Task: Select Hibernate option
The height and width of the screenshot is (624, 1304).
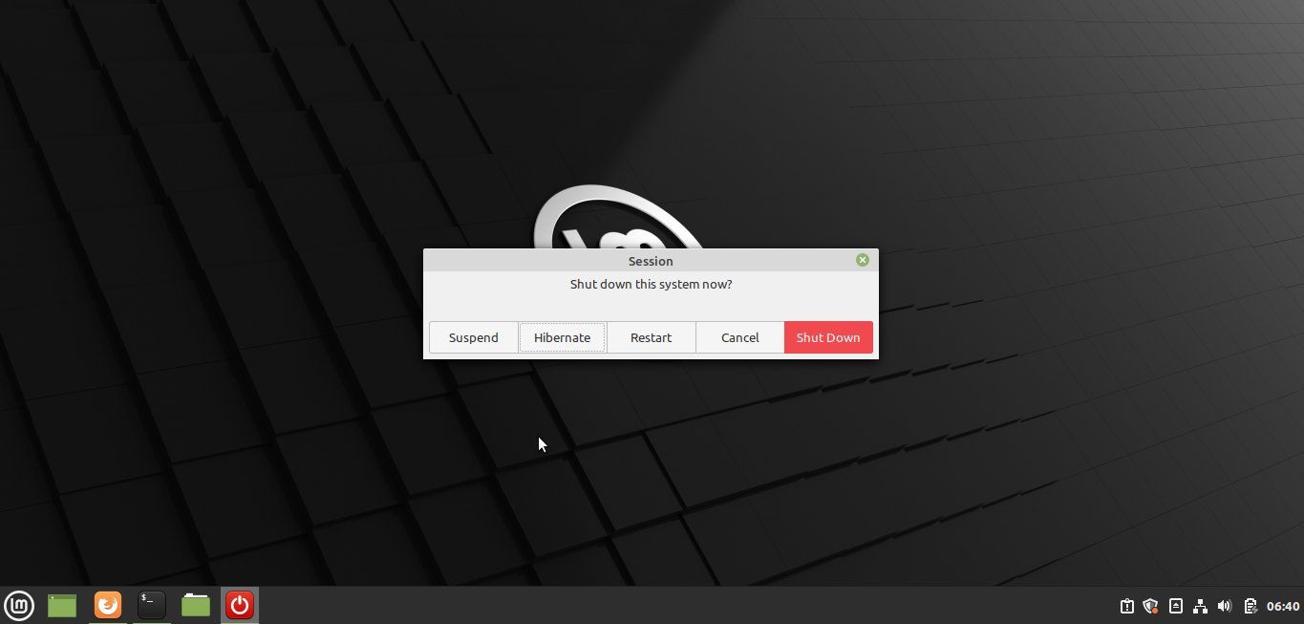Action: (562, 337)
